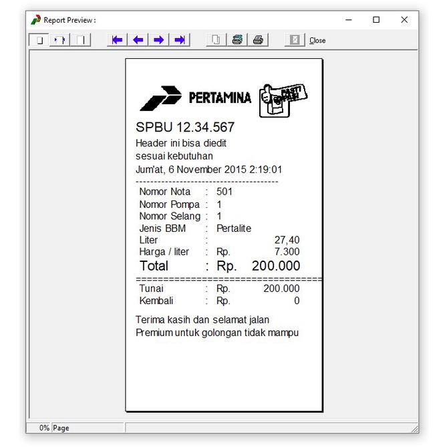Click 'Terima kasih dan selamat jalan' line

202,320
